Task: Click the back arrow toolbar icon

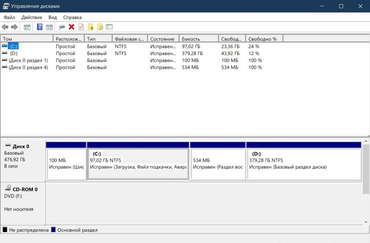Action: tap(5, 27)
